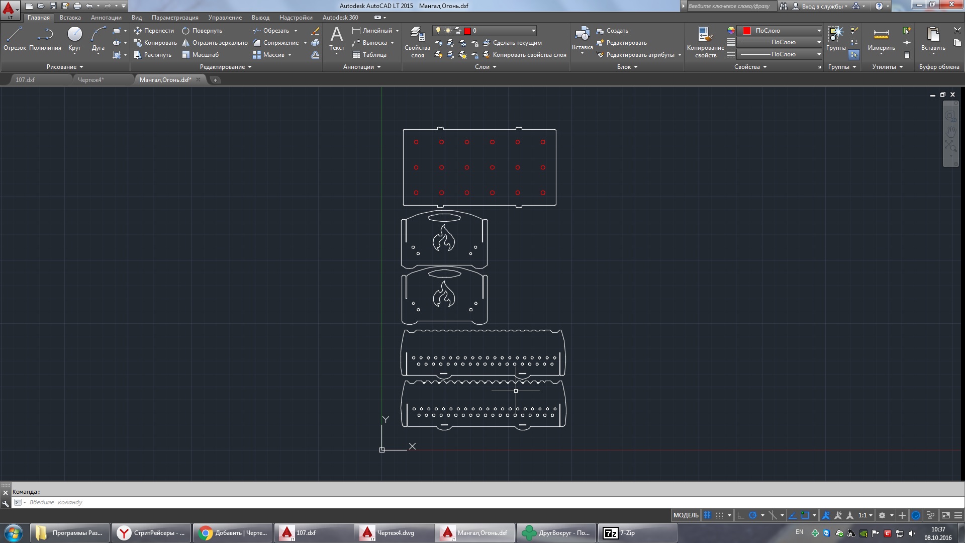Open the Вставка ribbon tab
Screen dimensions: 965x543
click(70, 18)
